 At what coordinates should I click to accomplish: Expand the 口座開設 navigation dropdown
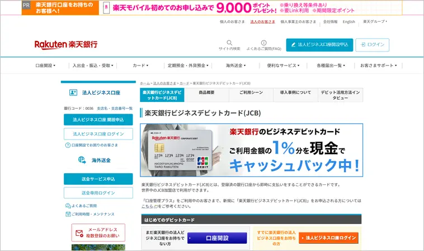coord(45,66)
